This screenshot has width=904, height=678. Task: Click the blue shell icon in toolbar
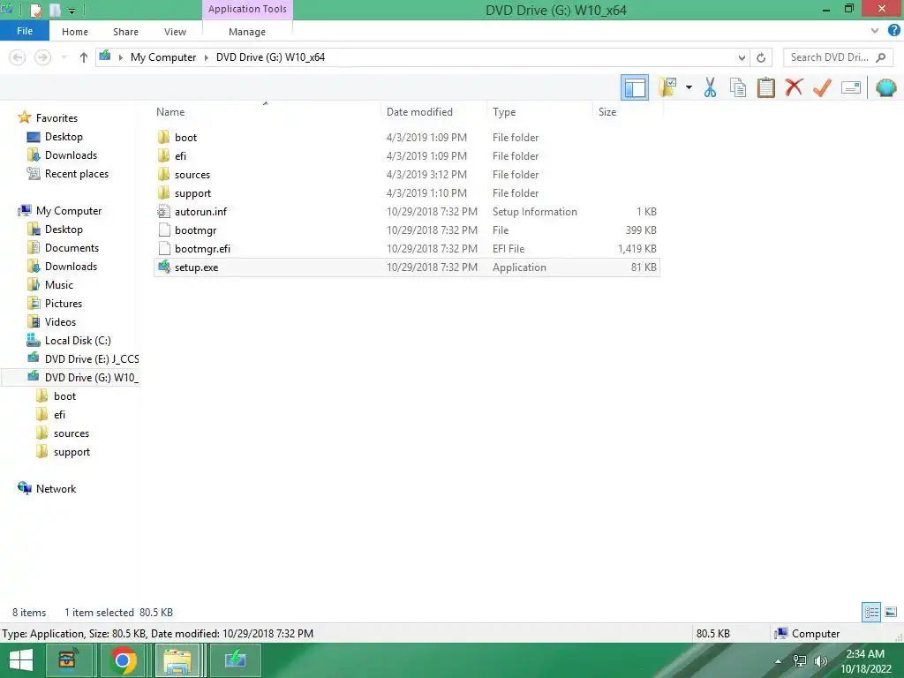click(885, 87)
